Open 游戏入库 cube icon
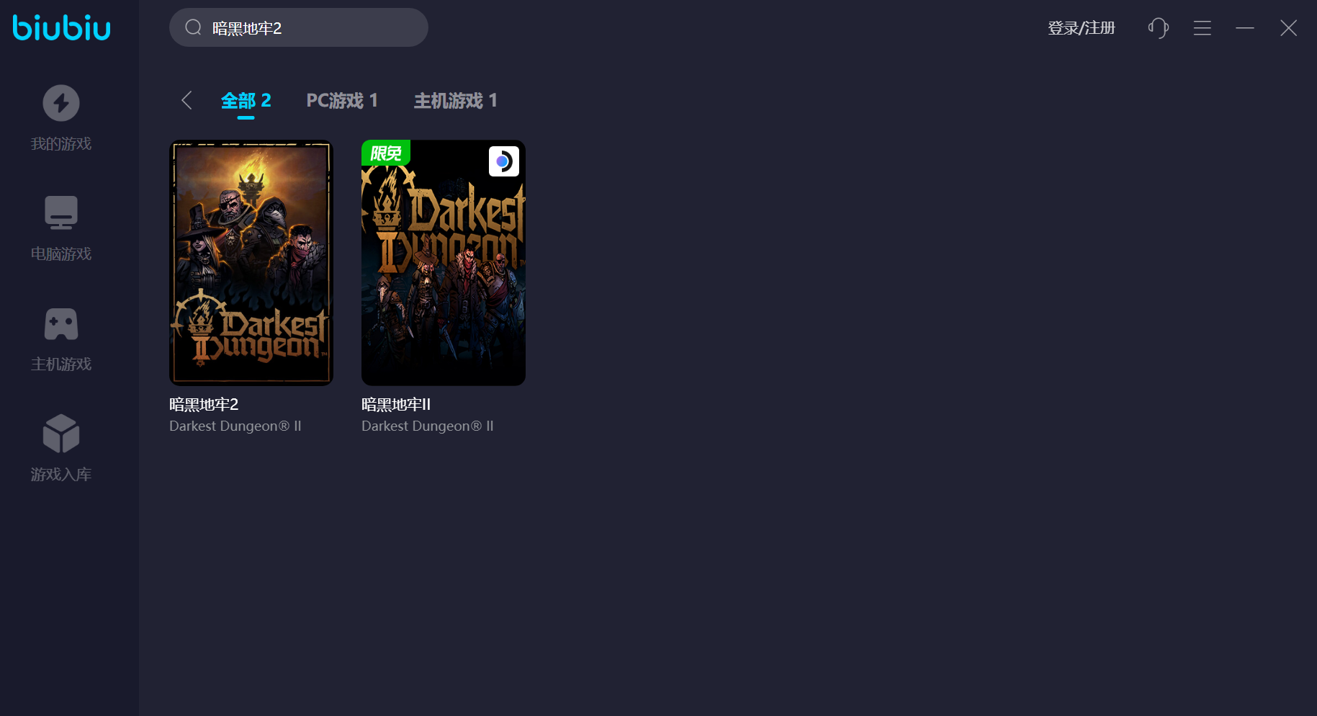The height and width of the screenshot is (716, 1317). point(61,434)
